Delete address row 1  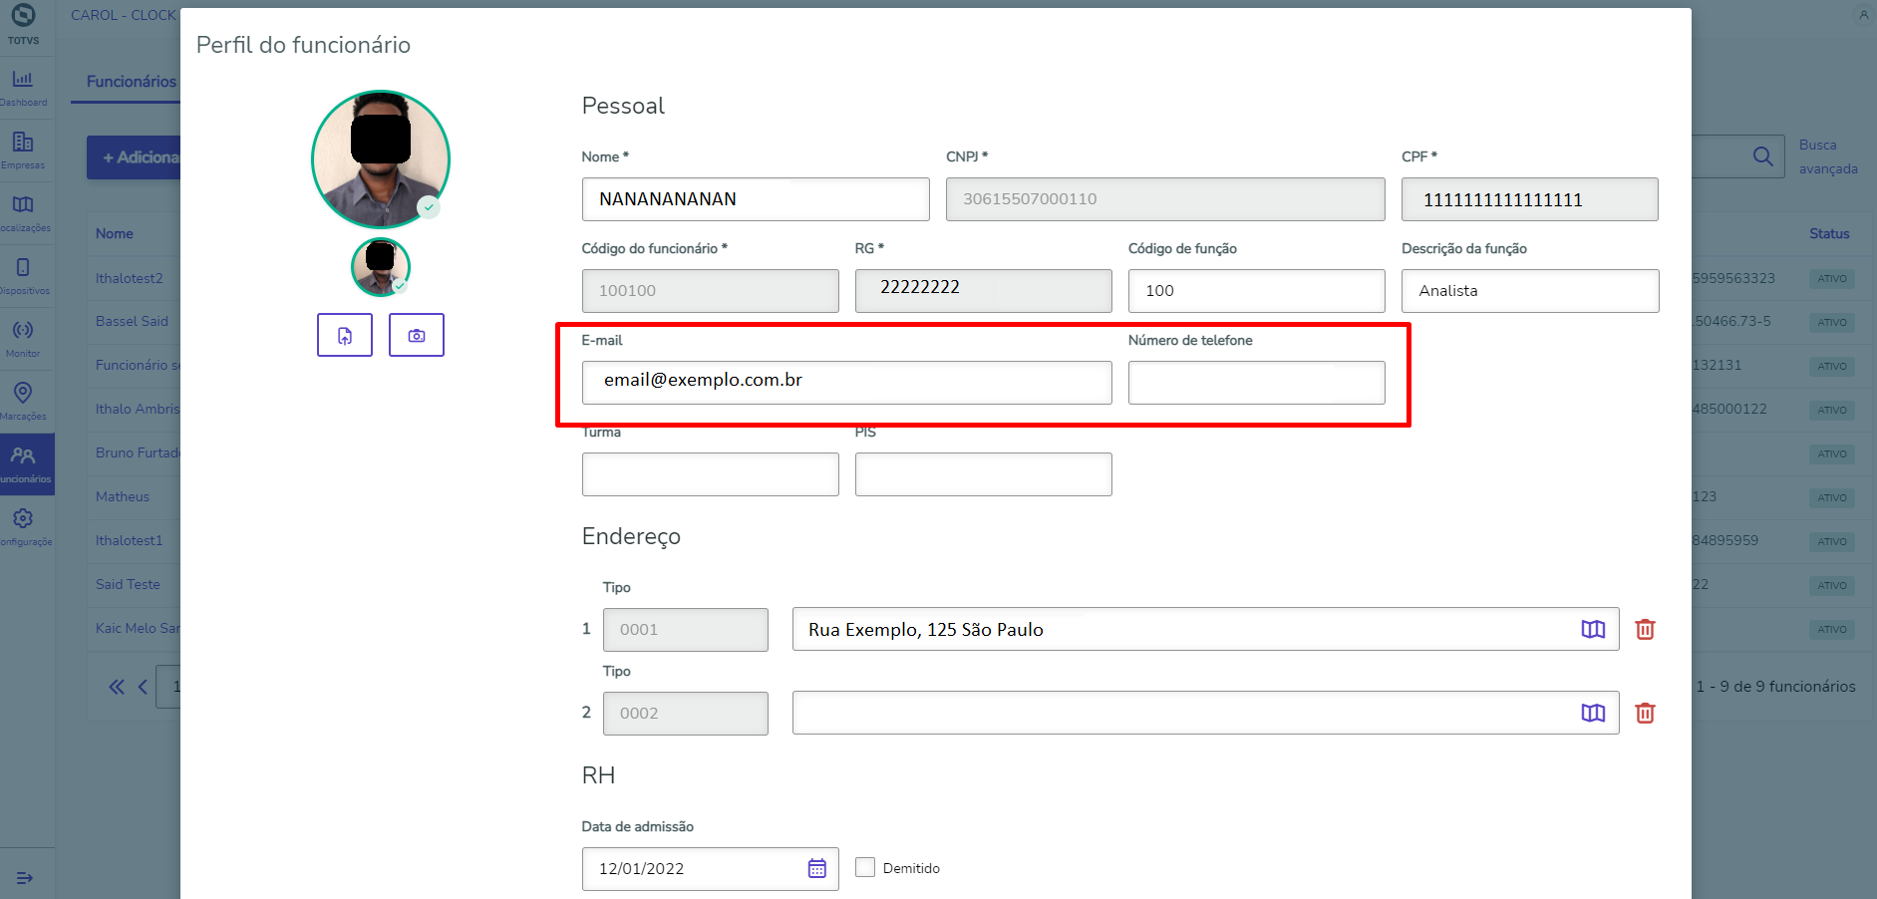pos(1645,629)
